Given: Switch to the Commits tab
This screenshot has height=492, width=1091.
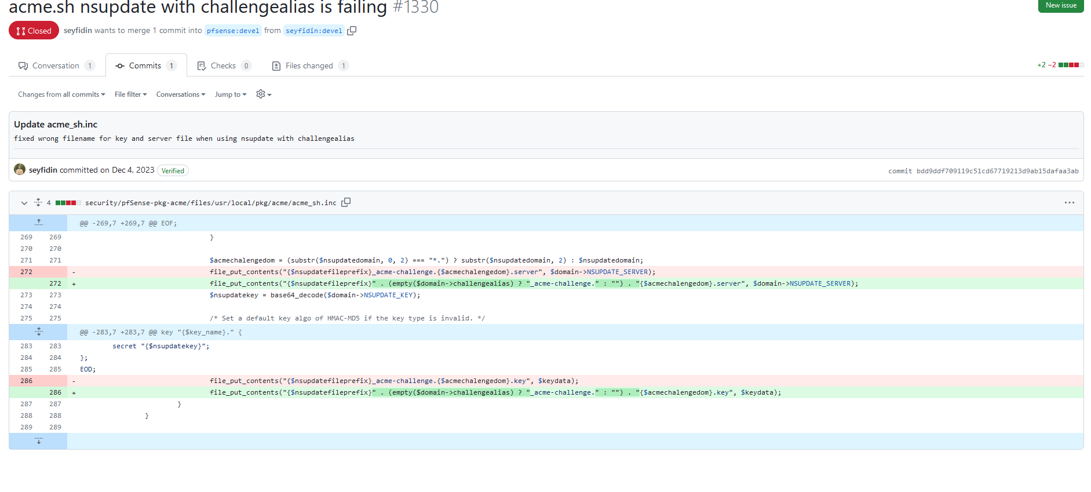Looking at the screenshot, I should click(146, 65).
